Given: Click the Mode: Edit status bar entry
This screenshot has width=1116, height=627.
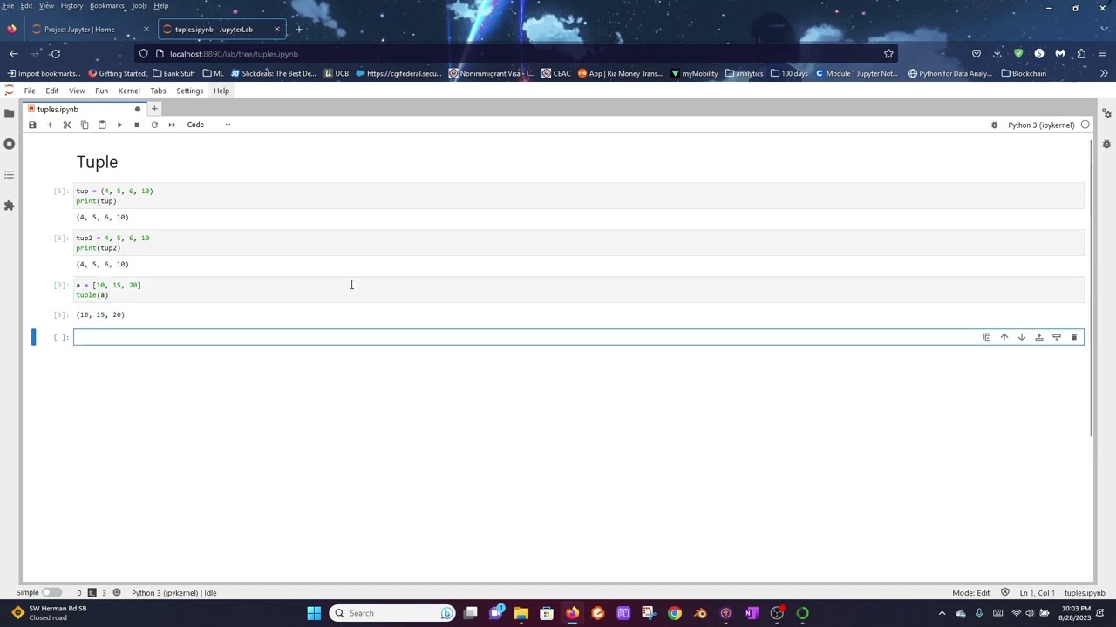Looking at the screenshot, I should (971, 593).
